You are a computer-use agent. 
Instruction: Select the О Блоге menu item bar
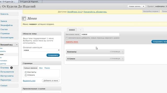(x=95, y=59)
